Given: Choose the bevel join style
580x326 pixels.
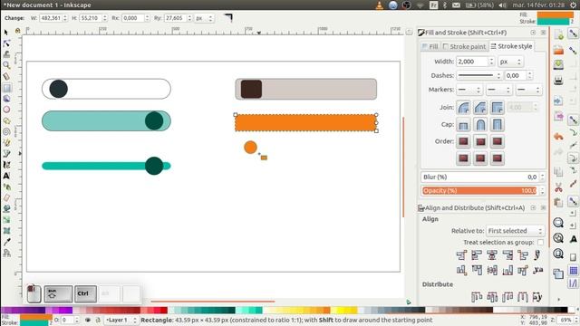Looking at the screenshot, I should click(480, 108).
